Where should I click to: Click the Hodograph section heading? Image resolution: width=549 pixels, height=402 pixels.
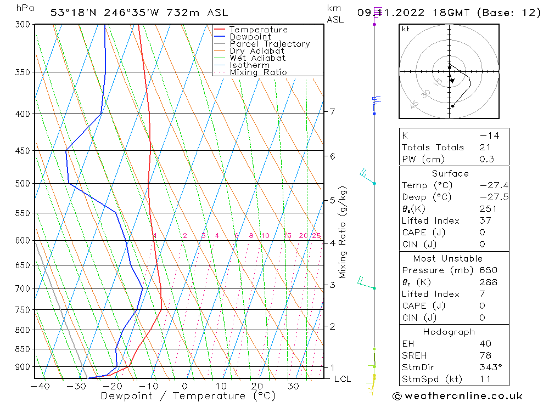coord(449,332)
